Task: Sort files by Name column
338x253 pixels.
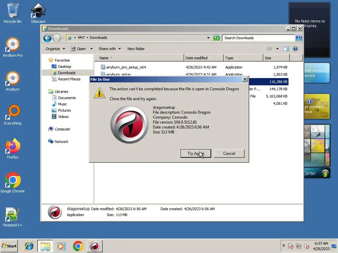Action: click(x=139, y=58)
